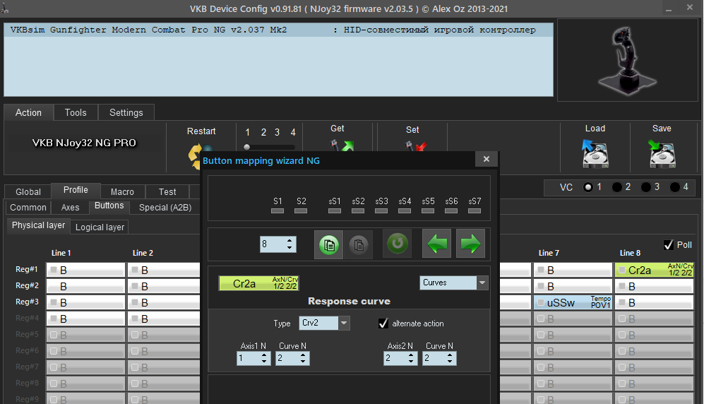Viewport: 704px width, 404px height.
Task: Click the Line 8 Reg#3 B cell
Action: (654, 302)
